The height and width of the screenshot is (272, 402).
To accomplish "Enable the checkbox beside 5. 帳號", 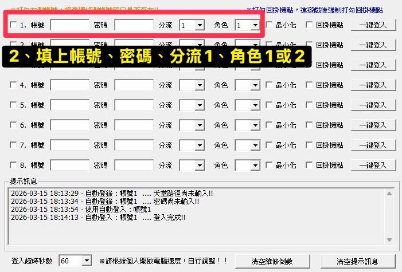I will tap(13, 105).
